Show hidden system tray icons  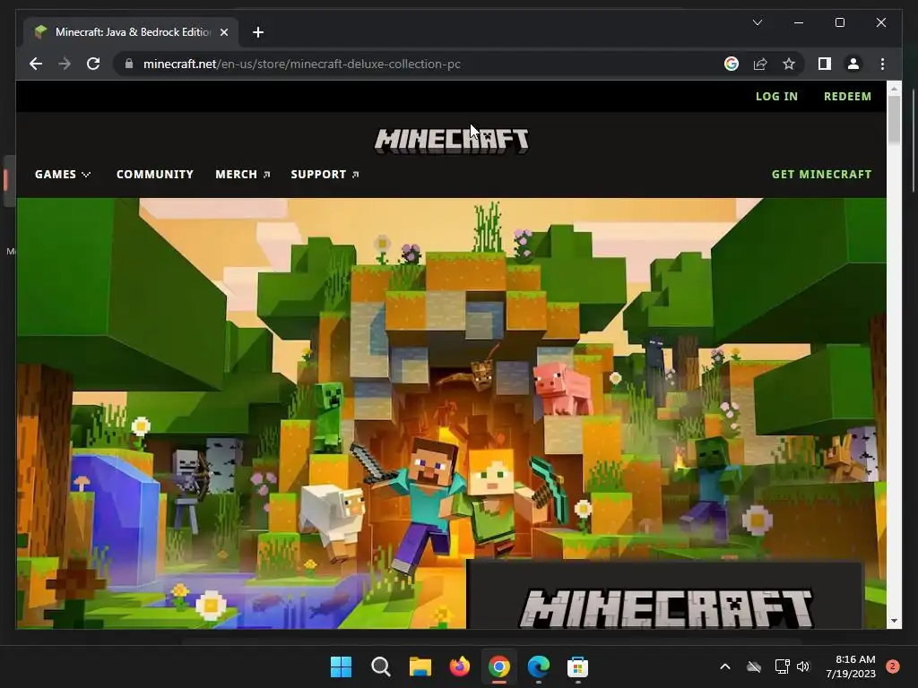coord(724,666)
